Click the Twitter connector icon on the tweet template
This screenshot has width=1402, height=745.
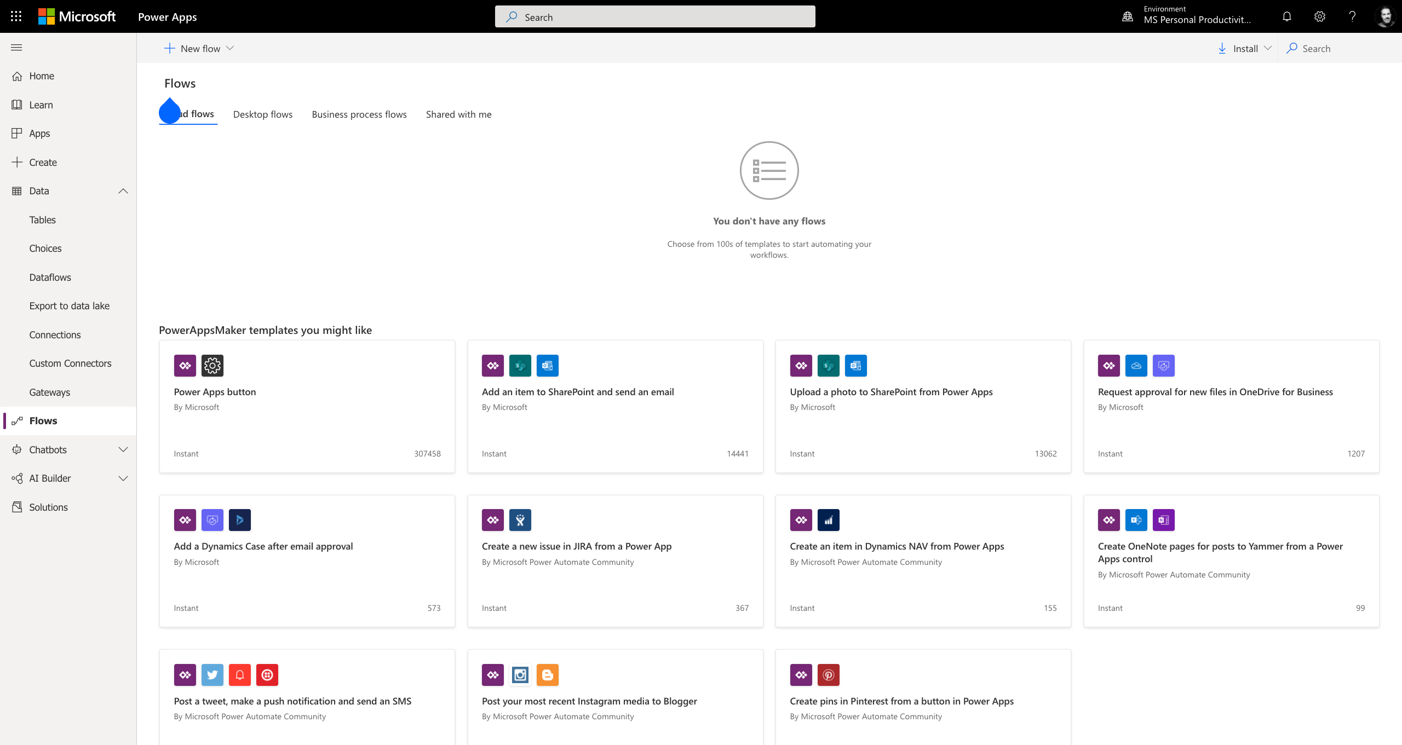pyautogui.click(x=212, y=674)
